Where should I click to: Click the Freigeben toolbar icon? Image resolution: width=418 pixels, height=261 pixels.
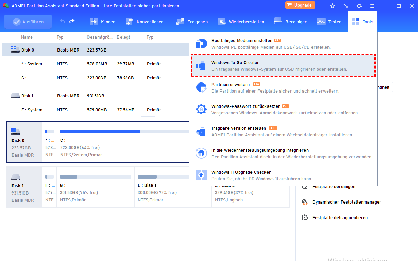tap(180, 22)
